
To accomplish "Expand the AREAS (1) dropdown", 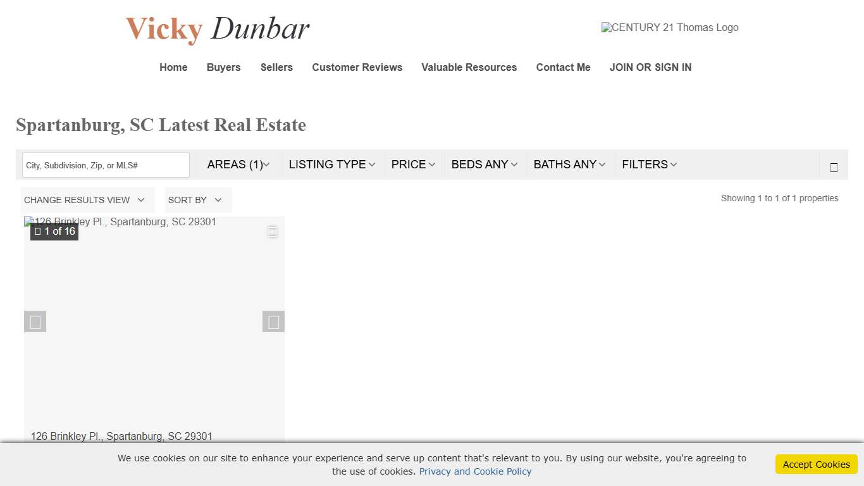I will click(x=238, y=165).
